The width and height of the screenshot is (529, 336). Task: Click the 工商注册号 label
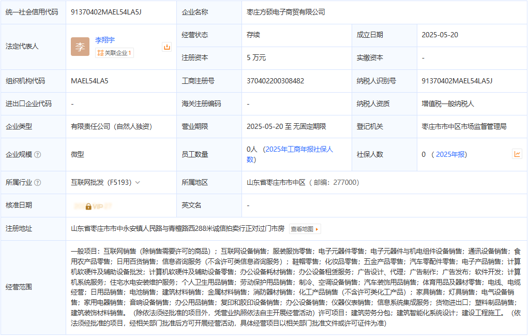[198, 81]
